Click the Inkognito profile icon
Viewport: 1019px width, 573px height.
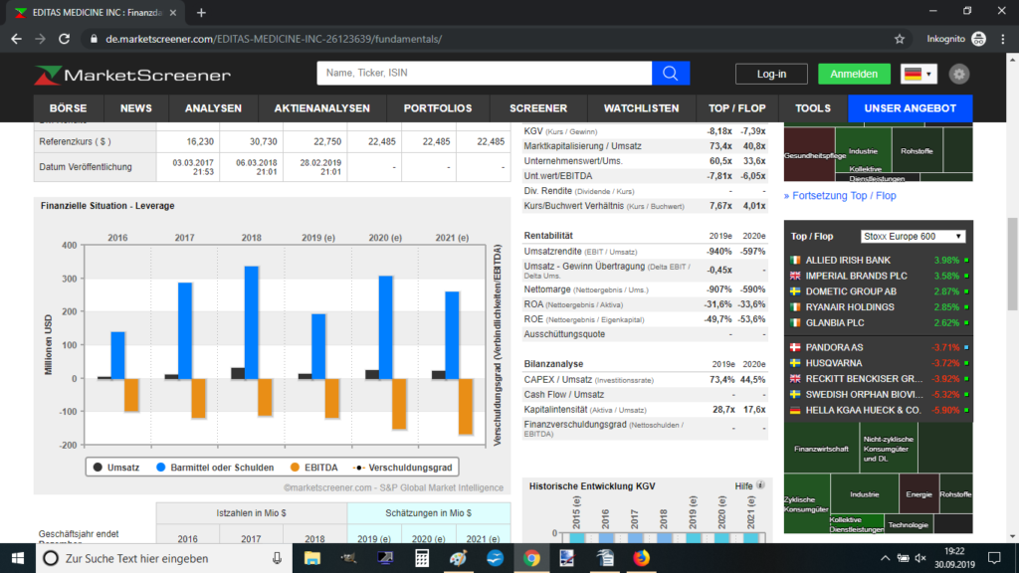click(x=979, y=39)
